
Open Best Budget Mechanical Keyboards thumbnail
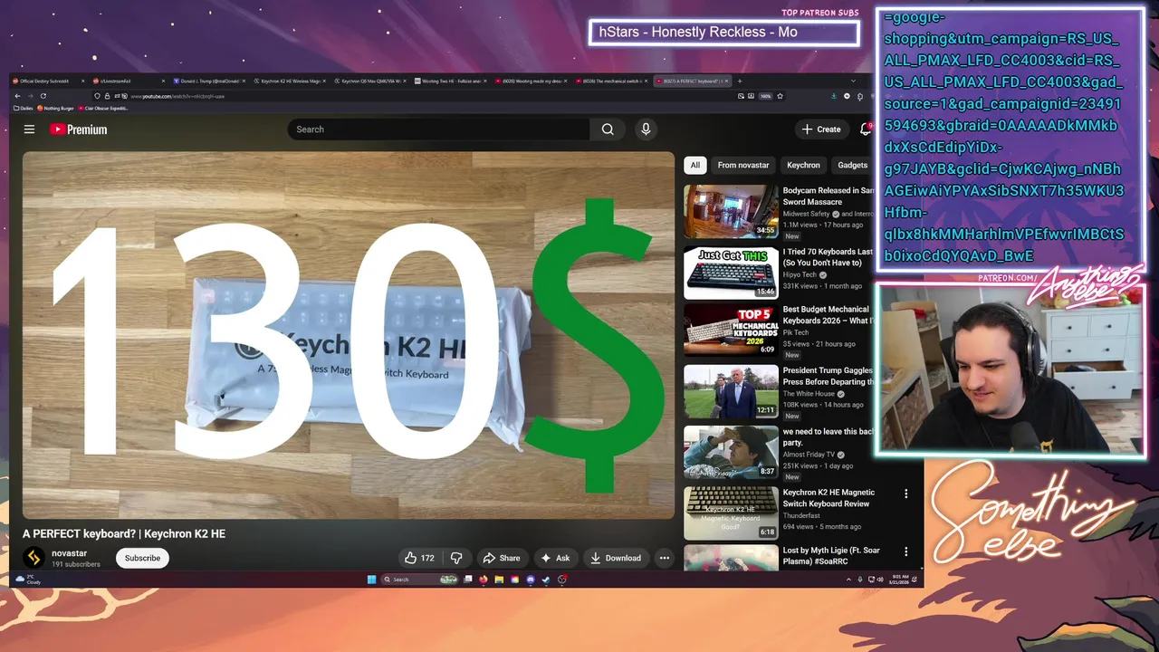click(x=731, y=331)
